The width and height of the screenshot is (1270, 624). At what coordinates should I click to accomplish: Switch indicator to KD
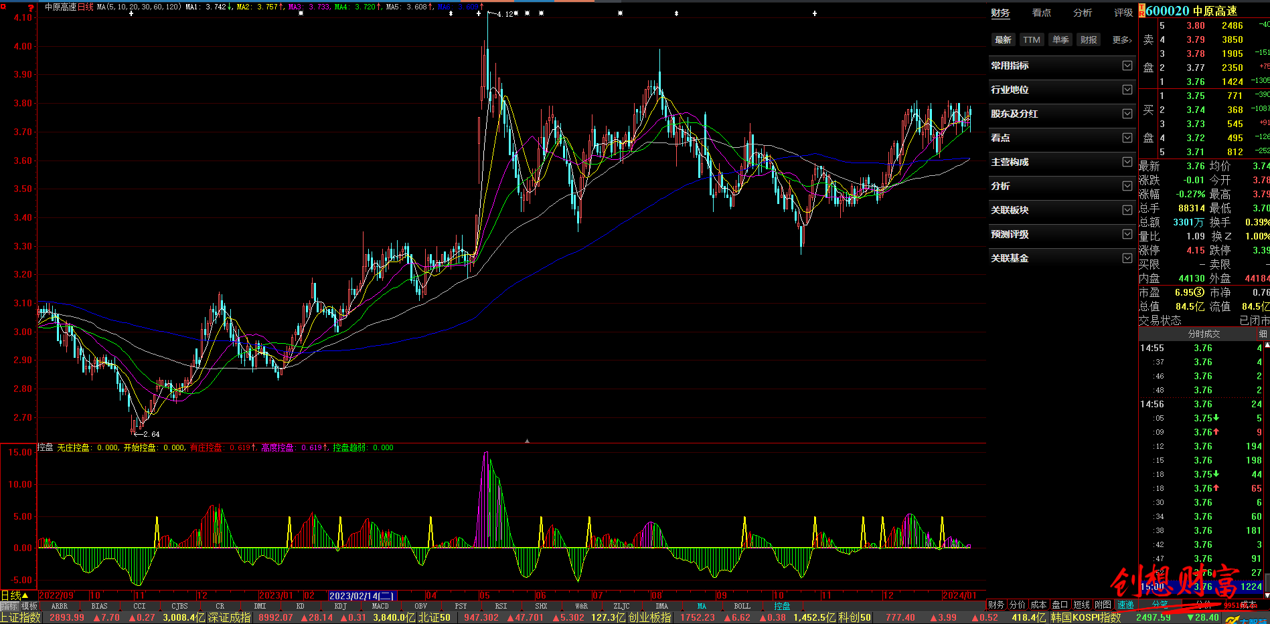(300, 606)
